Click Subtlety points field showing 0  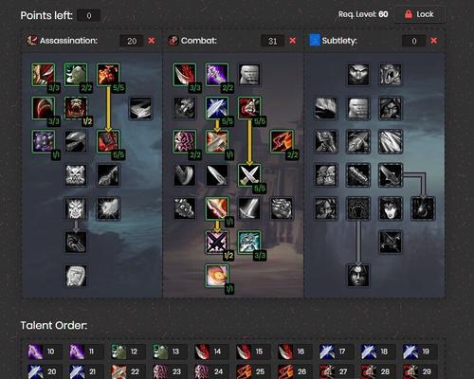click(413, 41)
